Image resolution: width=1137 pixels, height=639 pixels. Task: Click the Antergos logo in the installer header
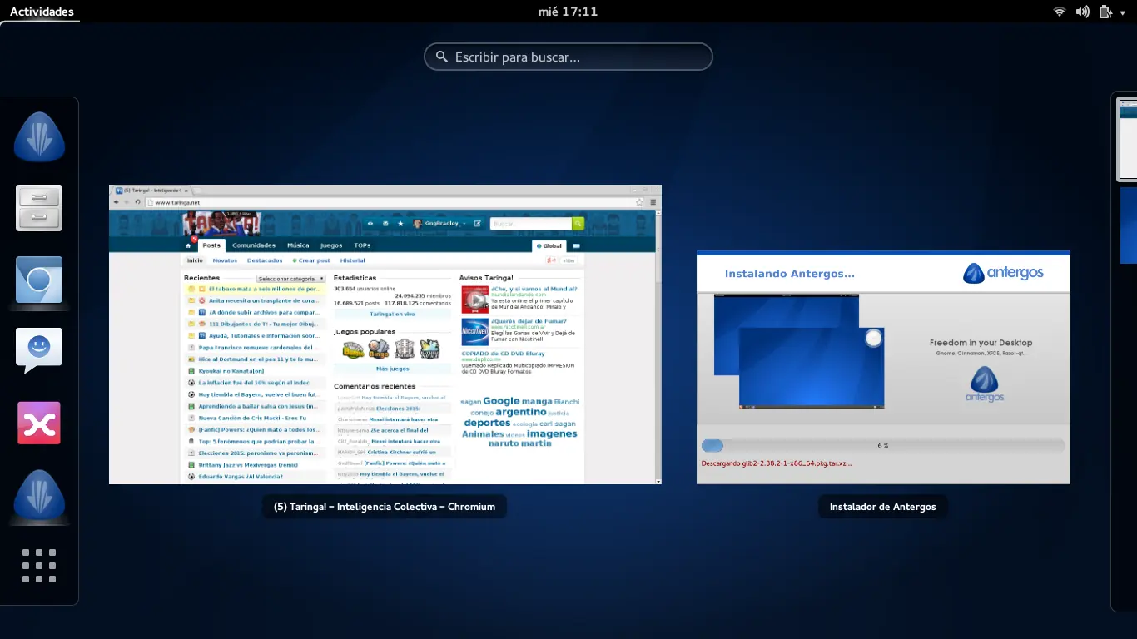coord(1003,273)
